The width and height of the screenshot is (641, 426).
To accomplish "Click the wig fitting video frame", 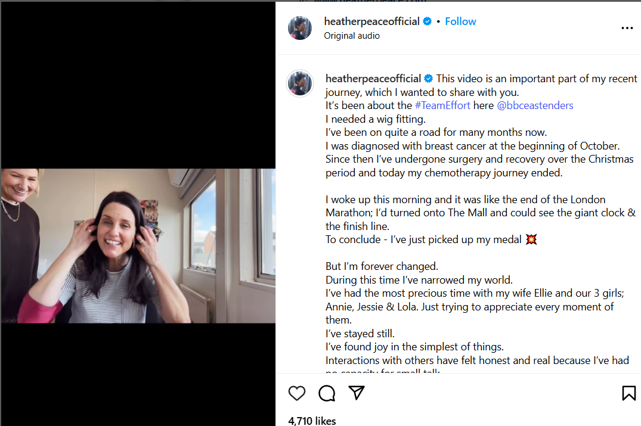I will coord(137,244).
